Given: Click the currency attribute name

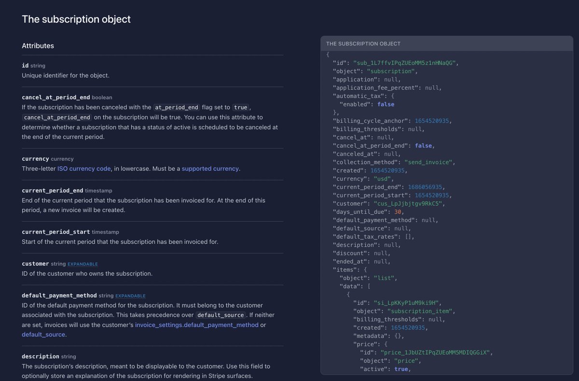Looking at the screenshot, I should pos(35,158).
